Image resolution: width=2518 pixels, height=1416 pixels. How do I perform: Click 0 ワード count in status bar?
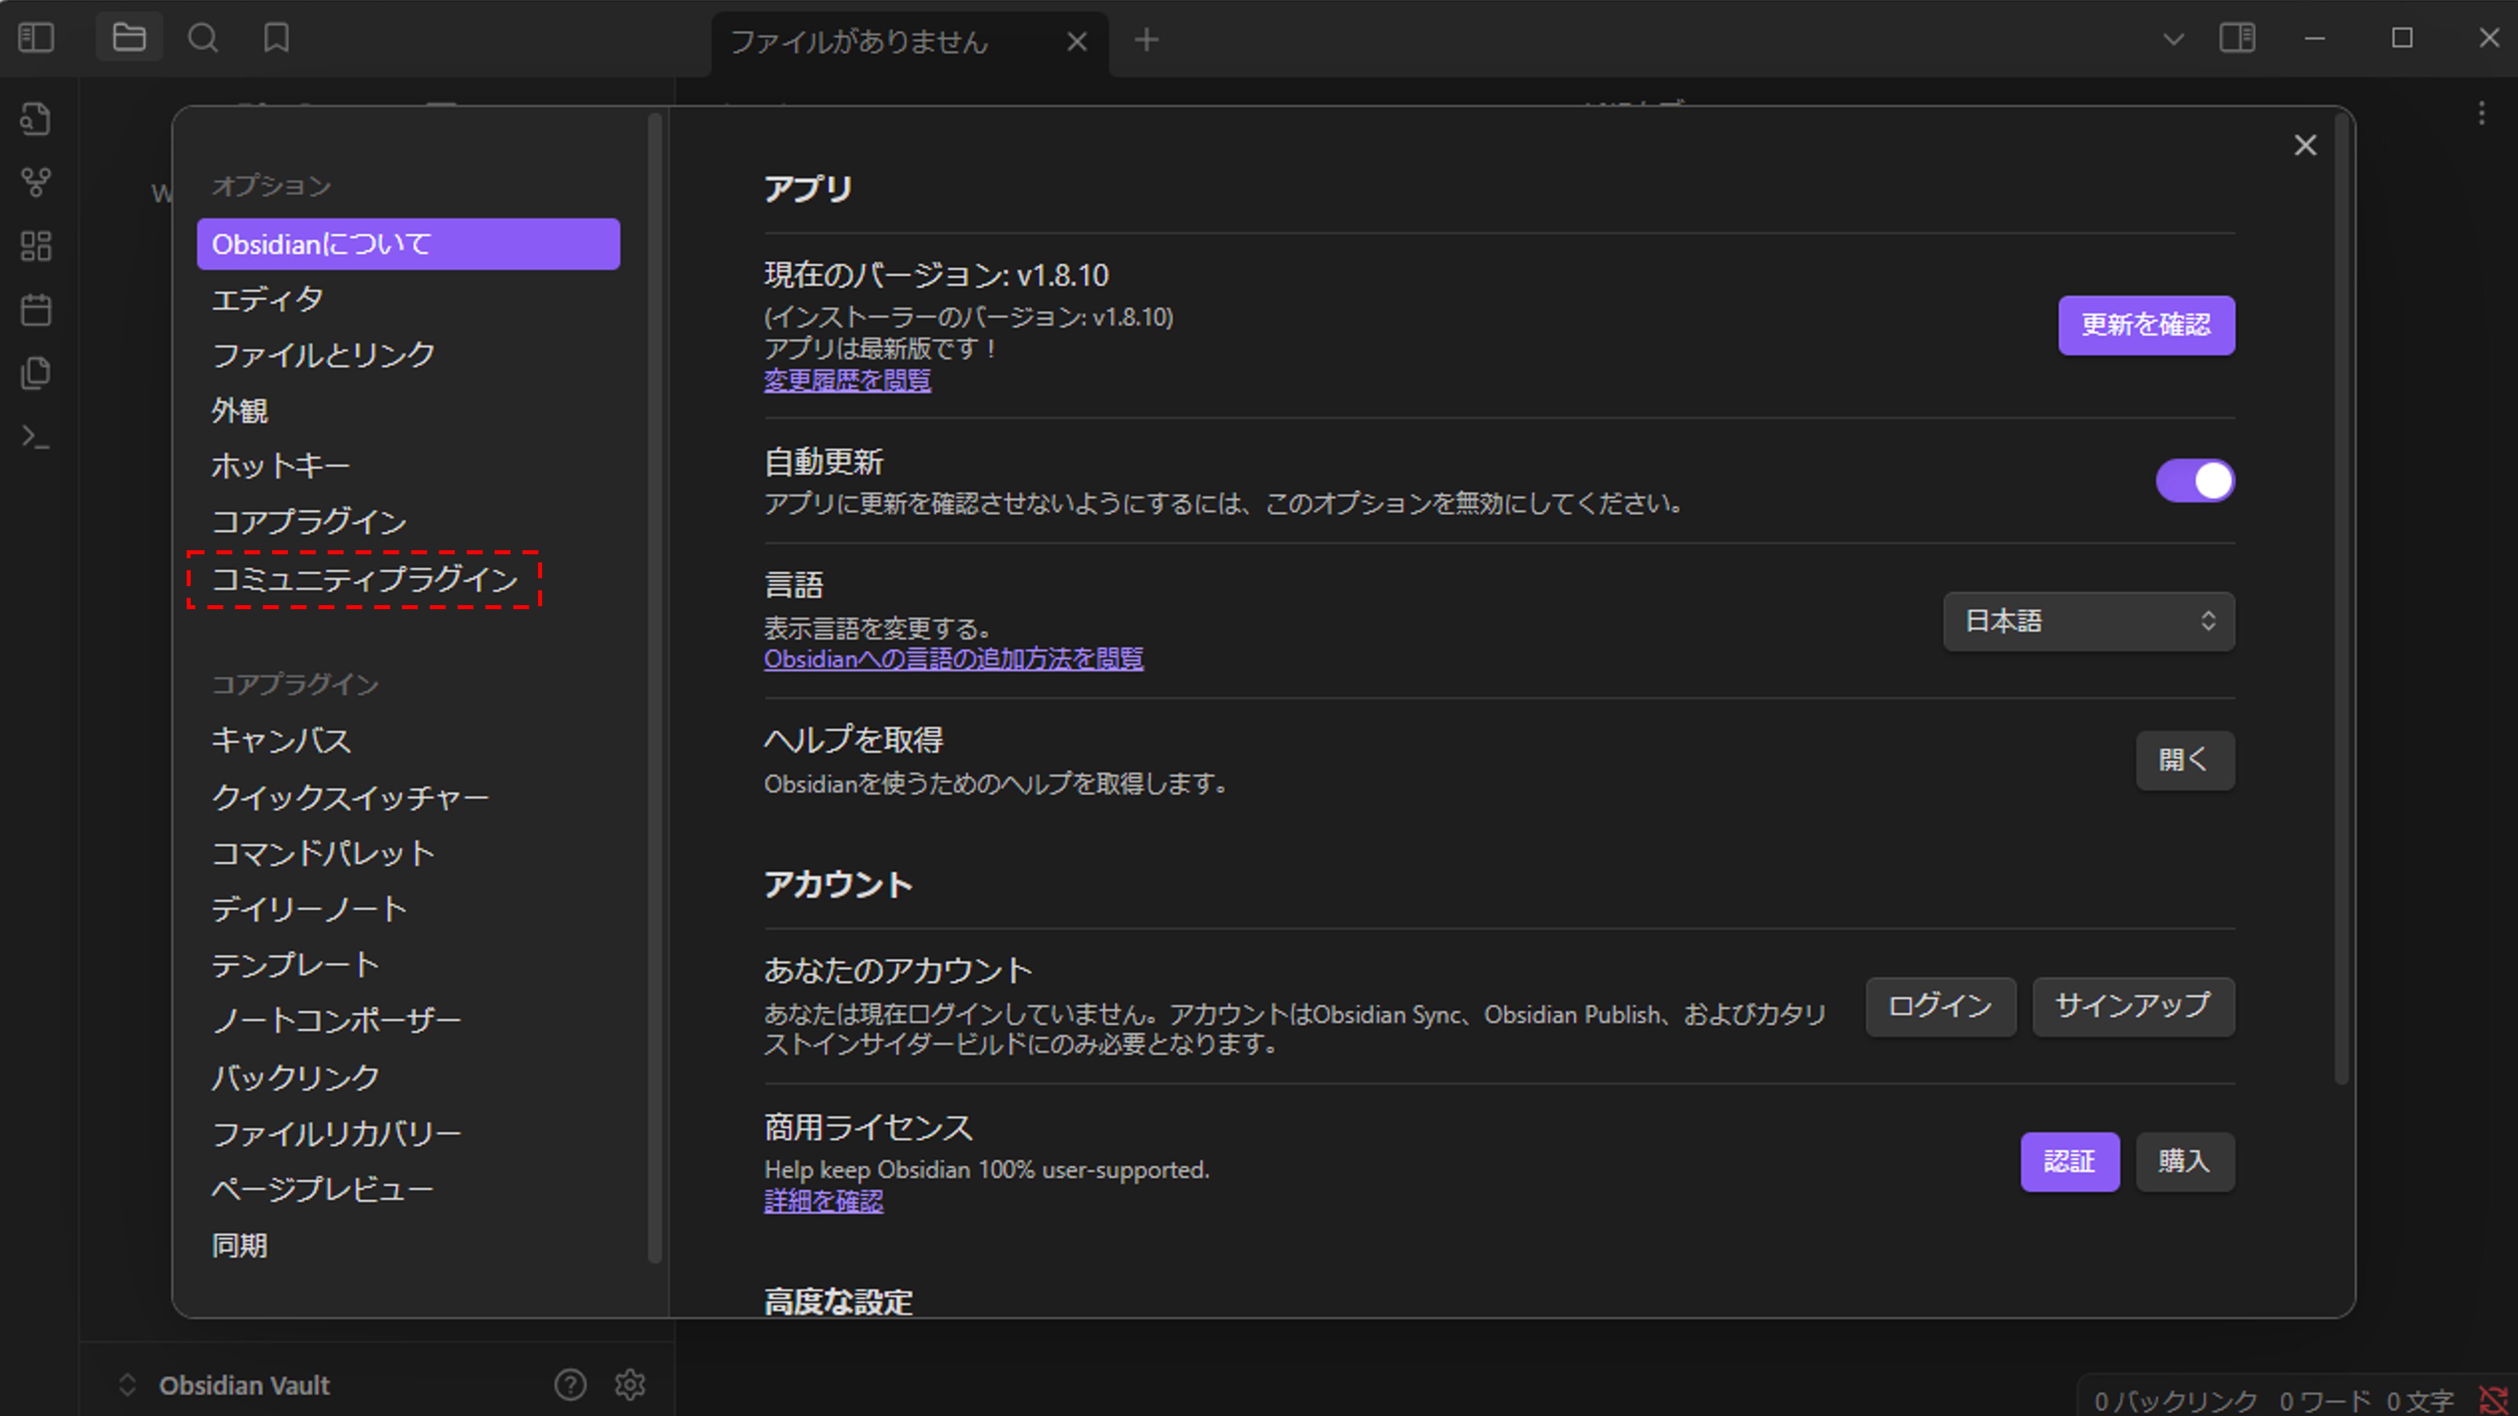click(2324, 1402)
